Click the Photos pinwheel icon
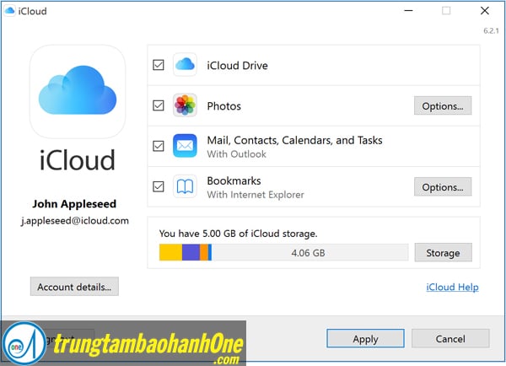The height and width of the screenshot is (366, 506). pyautogui.click(x=185, y=106)
